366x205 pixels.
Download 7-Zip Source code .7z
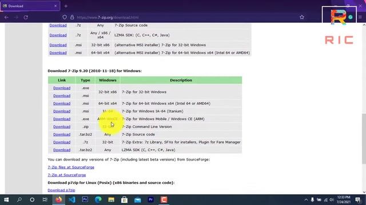(x=58, y=25)
